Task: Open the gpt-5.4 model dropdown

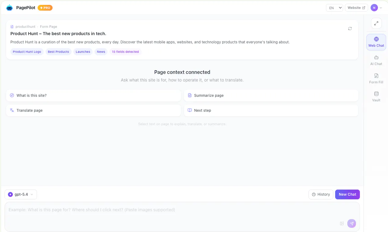Action: 21,194
